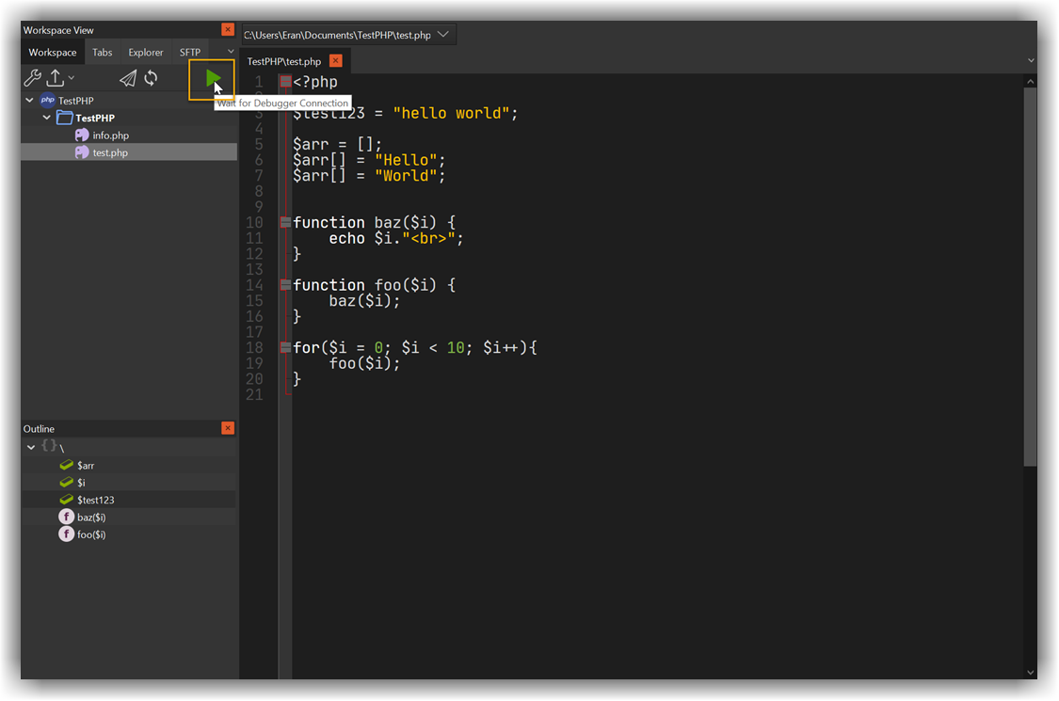Collapse the TestPHP folder in tree
This screenshot has width=1059, height=701.
tap(47, 119)
